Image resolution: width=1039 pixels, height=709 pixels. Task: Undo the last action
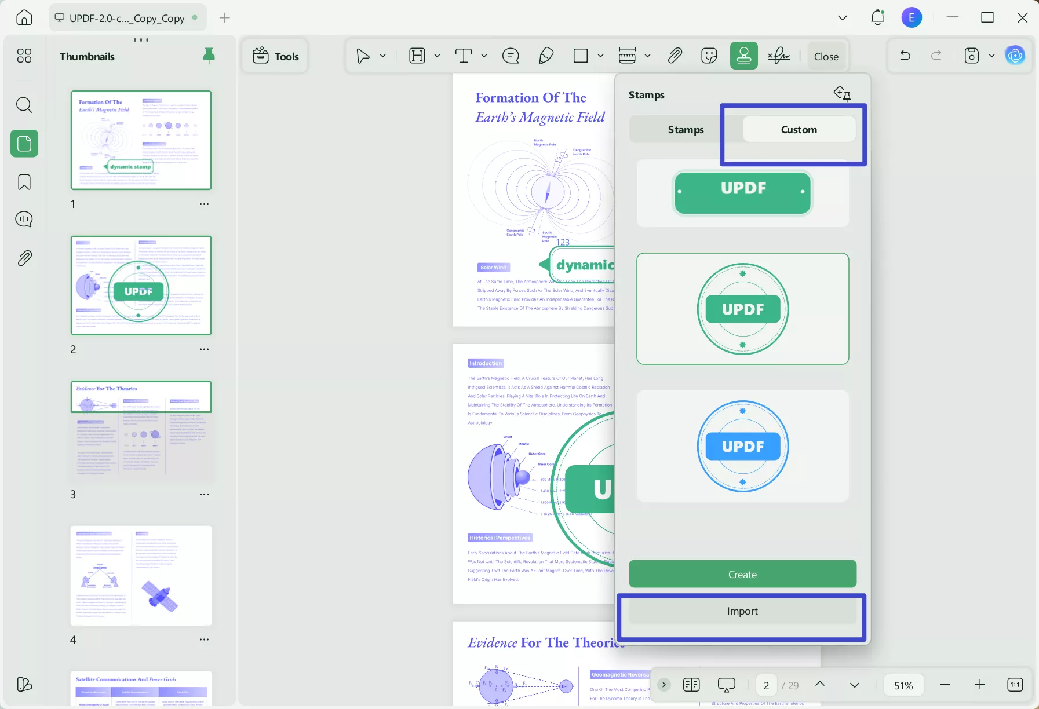tap(905, 56)
